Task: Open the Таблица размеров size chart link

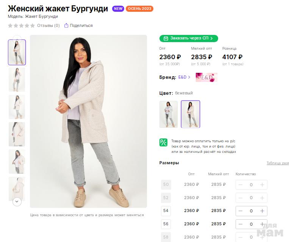Action: pyautogui.click(x=278, y=163)
